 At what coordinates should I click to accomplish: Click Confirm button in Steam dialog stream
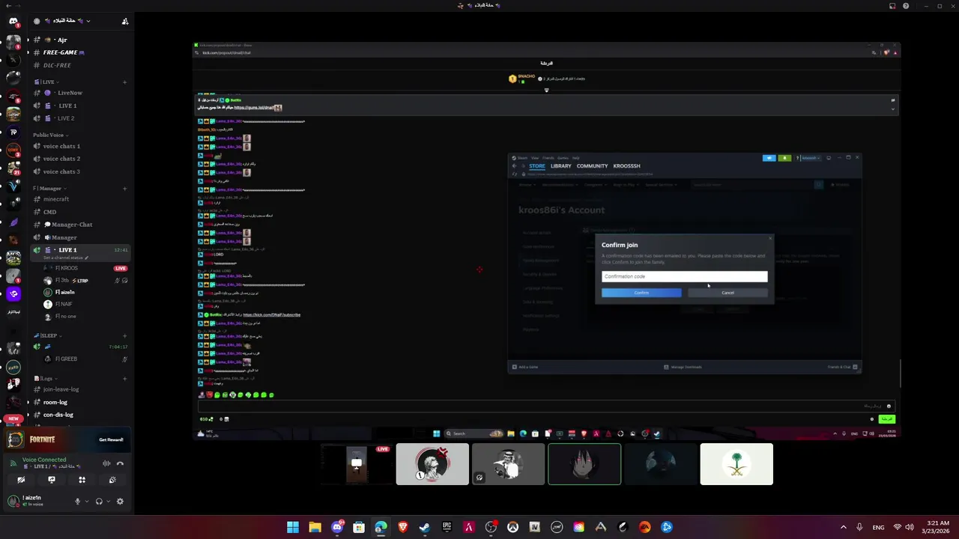(x=641, y=293)
